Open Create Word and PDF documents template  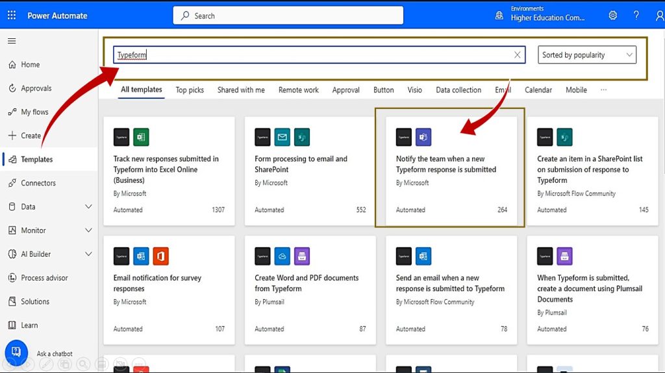point(310,290)
